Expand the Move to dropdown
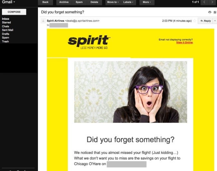 pyautogui.click(x=113, y=2)
